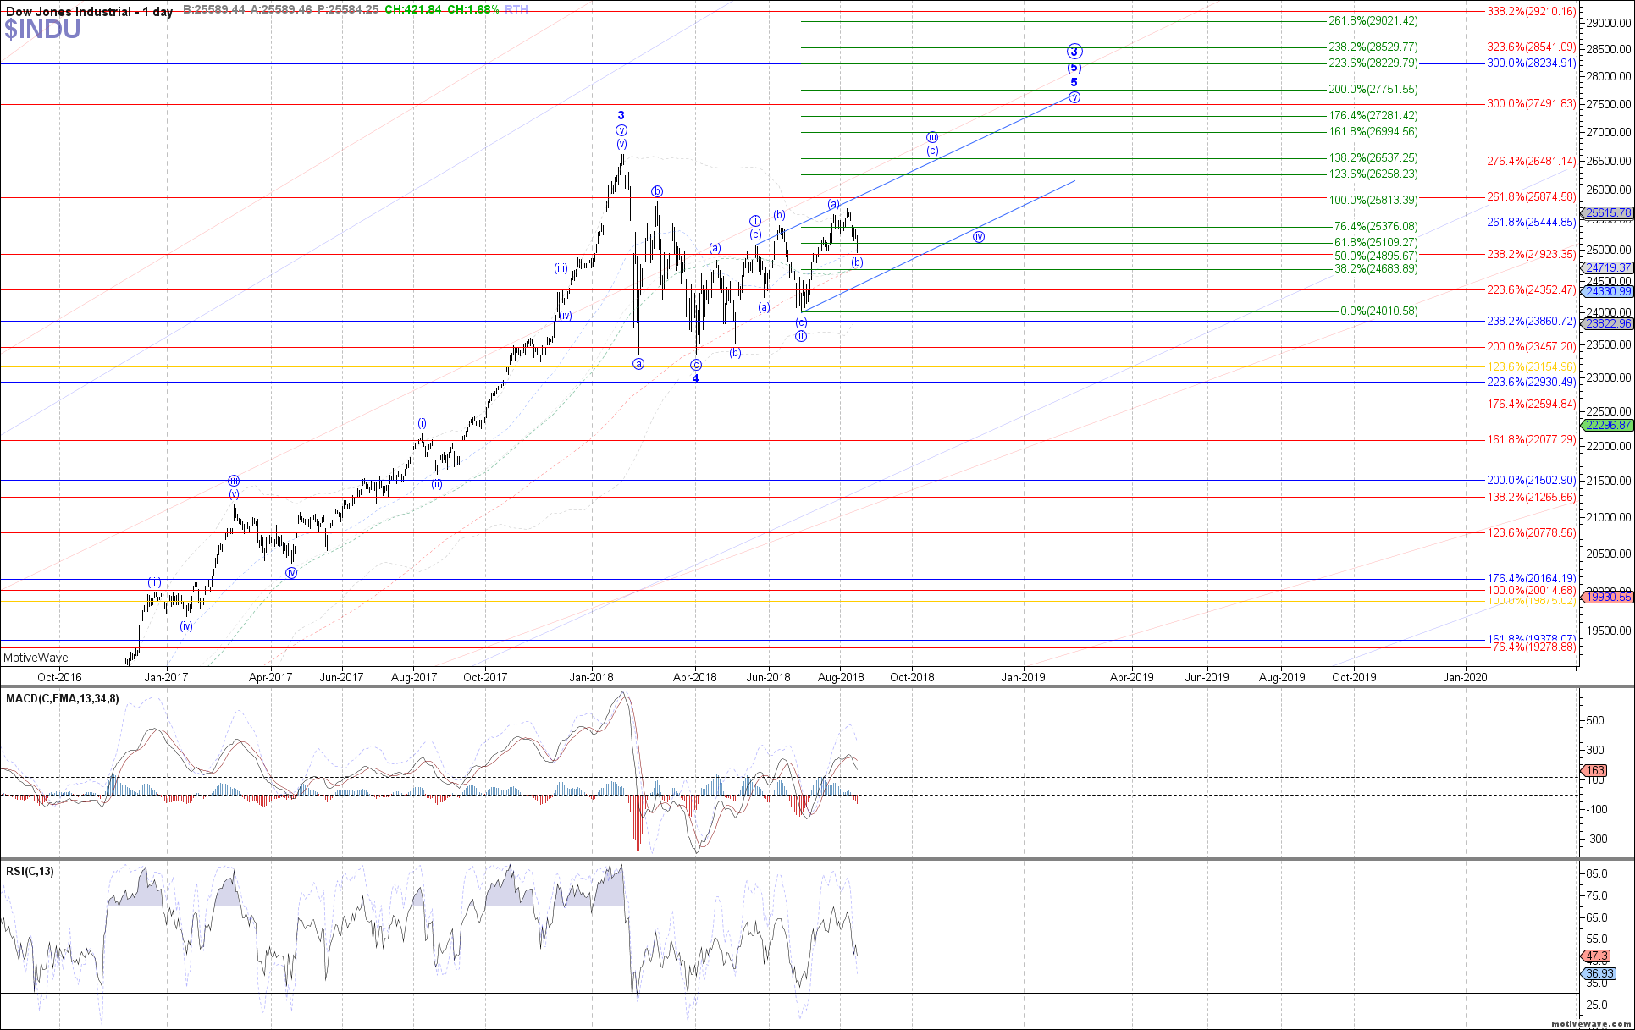The image size is (1635, 1030).
Task: Select the 323.6%(28541.09) red Fibonacci label
Action: tap(1532, 47)
